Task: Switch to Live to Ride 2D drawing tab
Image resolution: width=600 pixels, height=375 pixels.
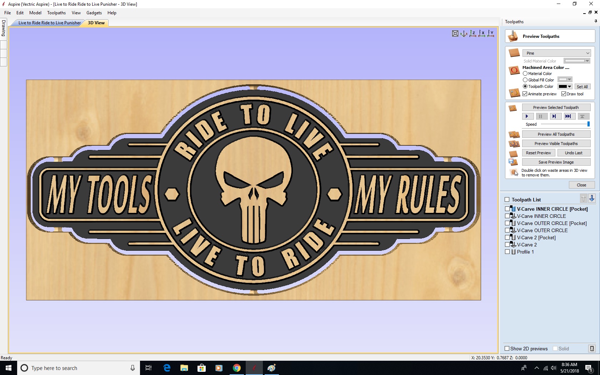Action: (x=49, y=23)
